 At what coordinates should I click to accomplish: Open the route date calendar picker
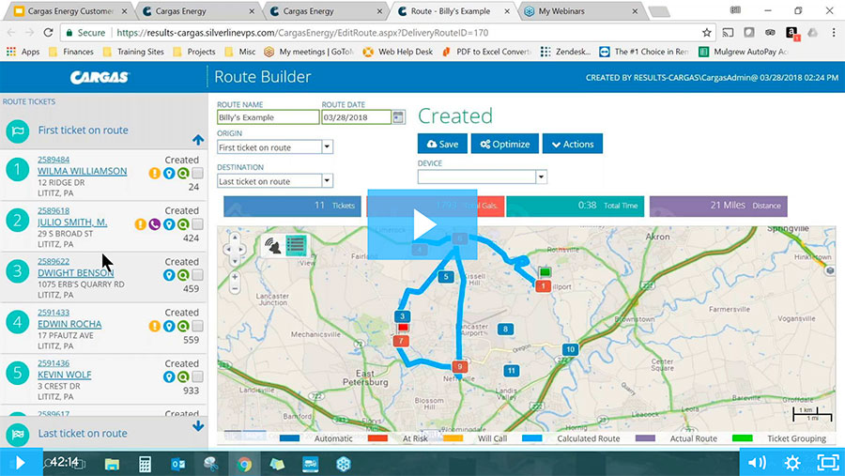(x=398, y=117)
